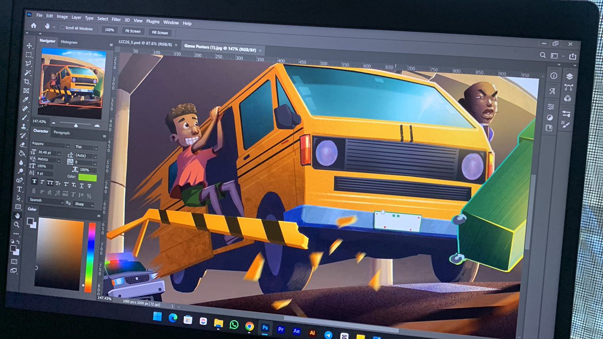603x339 pixels.
Task: Select the Hand tool in toolbar
Action: pos(18,215)
